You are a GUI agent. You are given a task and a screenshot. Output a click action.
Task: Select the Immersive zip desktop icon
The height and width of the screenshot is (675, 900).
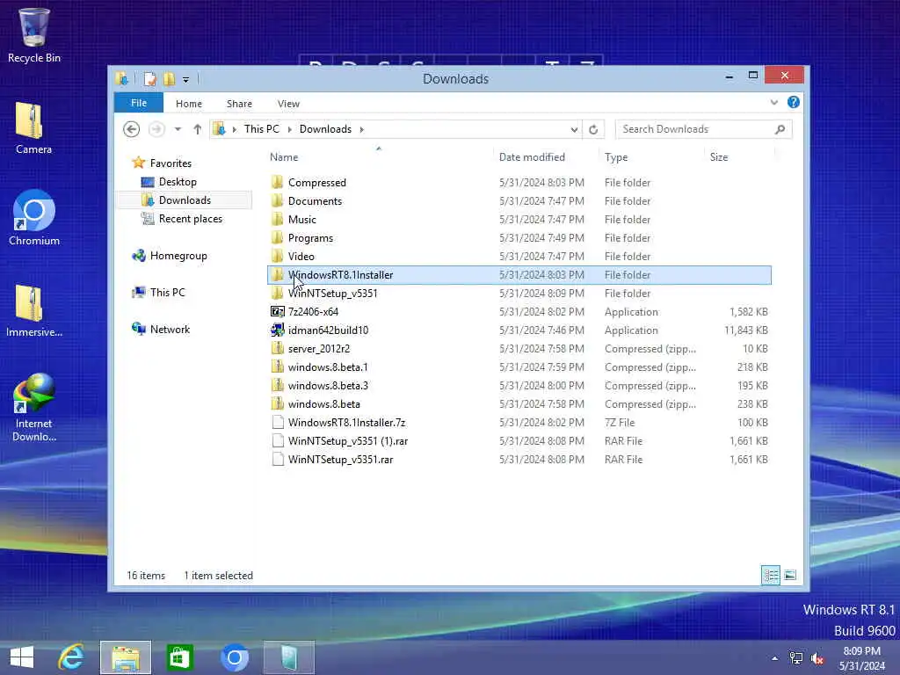[x=34, y=310]
